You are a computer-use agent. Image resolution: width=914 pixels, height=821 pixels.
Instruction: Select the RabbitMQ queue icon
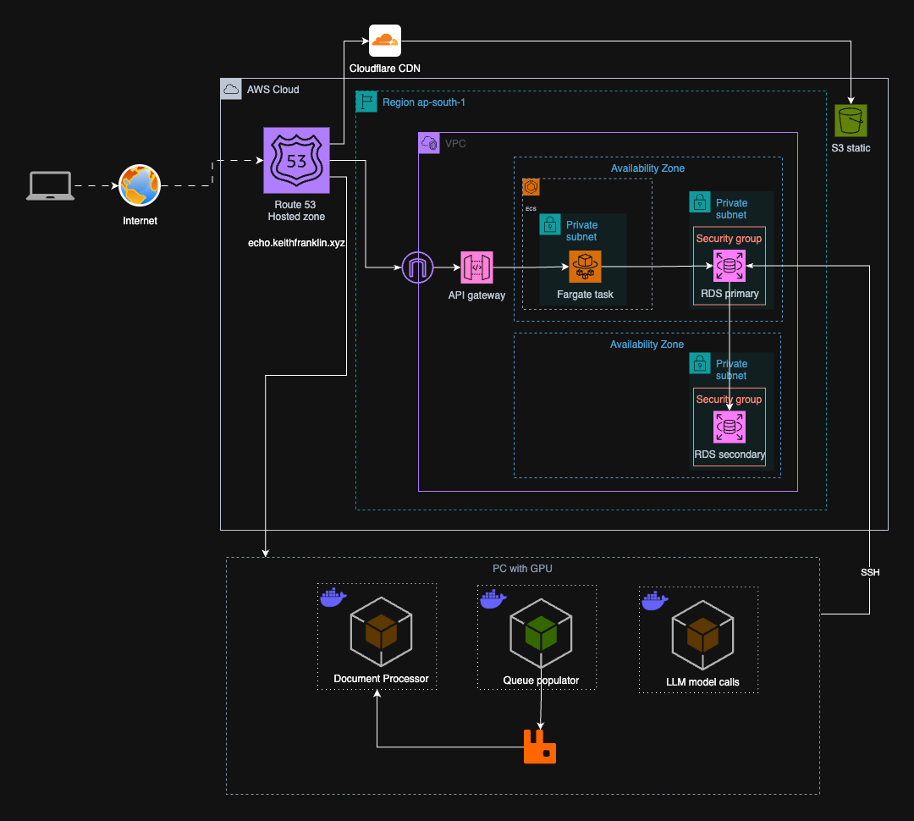pos(540,747)
